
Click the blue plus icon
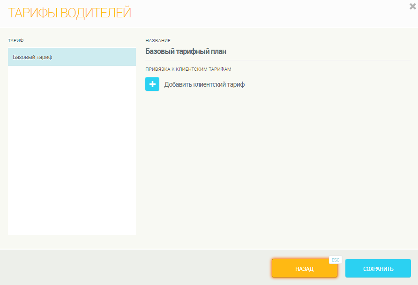pos(152,84)
